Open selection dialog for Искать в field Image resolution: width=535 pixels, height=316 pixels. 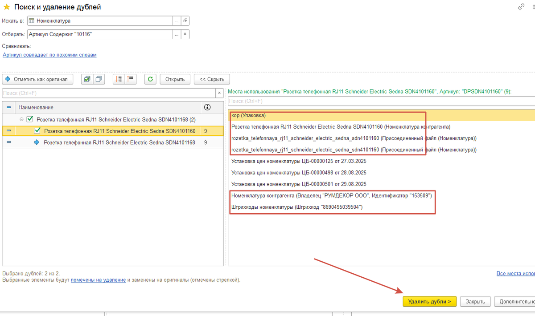click(x=177, y=20)
